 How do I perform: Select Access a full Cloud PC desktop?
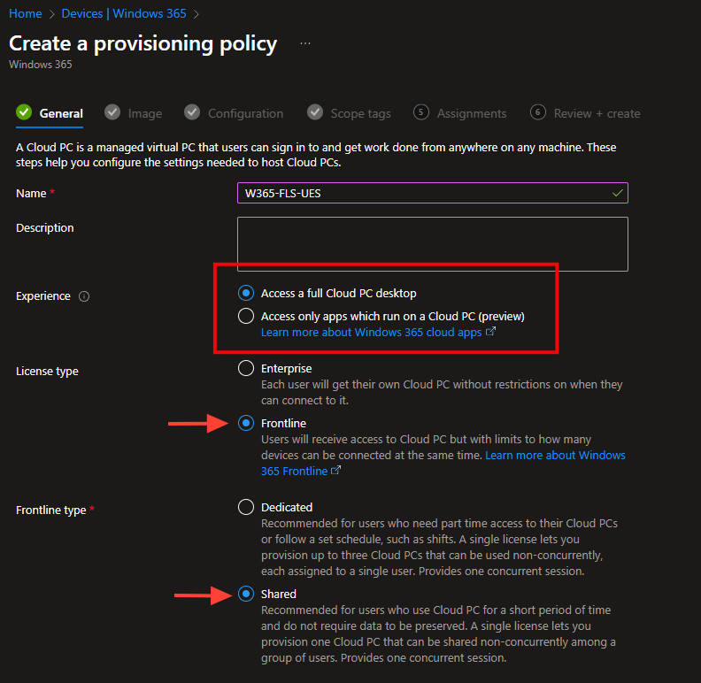coord(246,293)
